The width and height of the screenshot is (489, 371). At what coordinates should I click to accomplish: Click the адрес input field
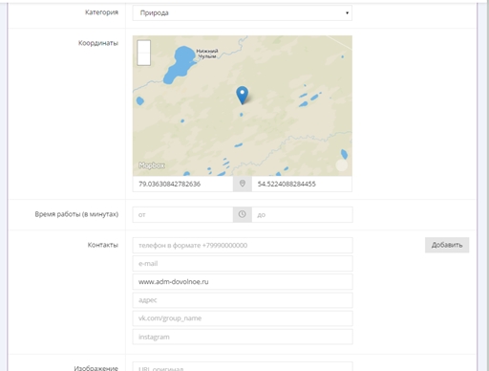tap(243, 300)
